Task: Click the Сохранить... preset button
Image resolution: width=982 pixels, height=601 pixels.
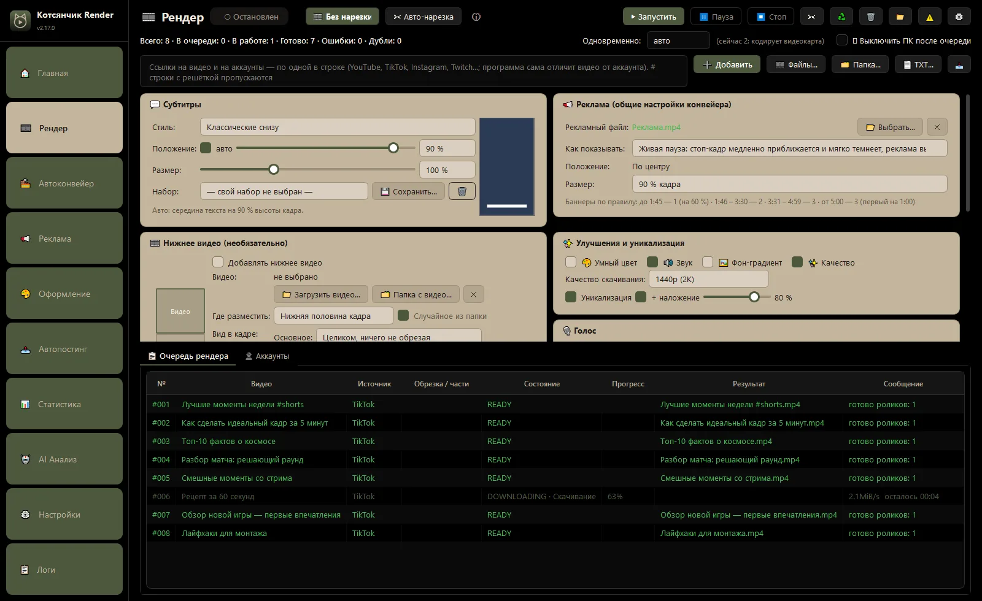Action: (x=409, y=191)
